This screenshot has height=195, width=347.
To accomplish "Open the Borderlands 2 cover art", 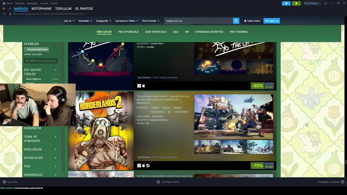I will pyautogui.click(x=101, y=131).
